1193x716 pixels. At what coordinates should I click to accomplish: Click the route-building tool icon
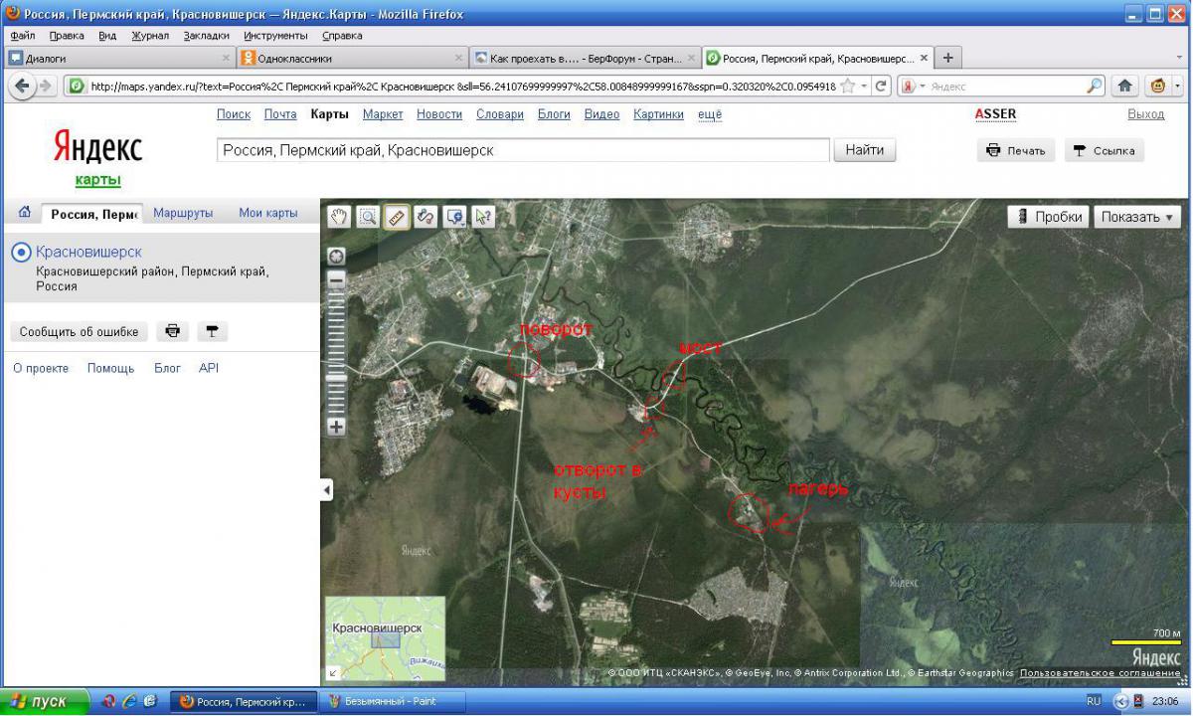click(x=426, y=217)
